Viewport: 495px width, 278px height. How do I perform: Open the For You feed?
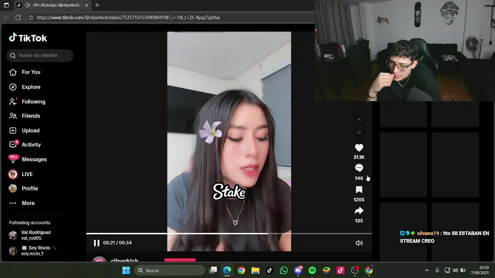[25, 72]
